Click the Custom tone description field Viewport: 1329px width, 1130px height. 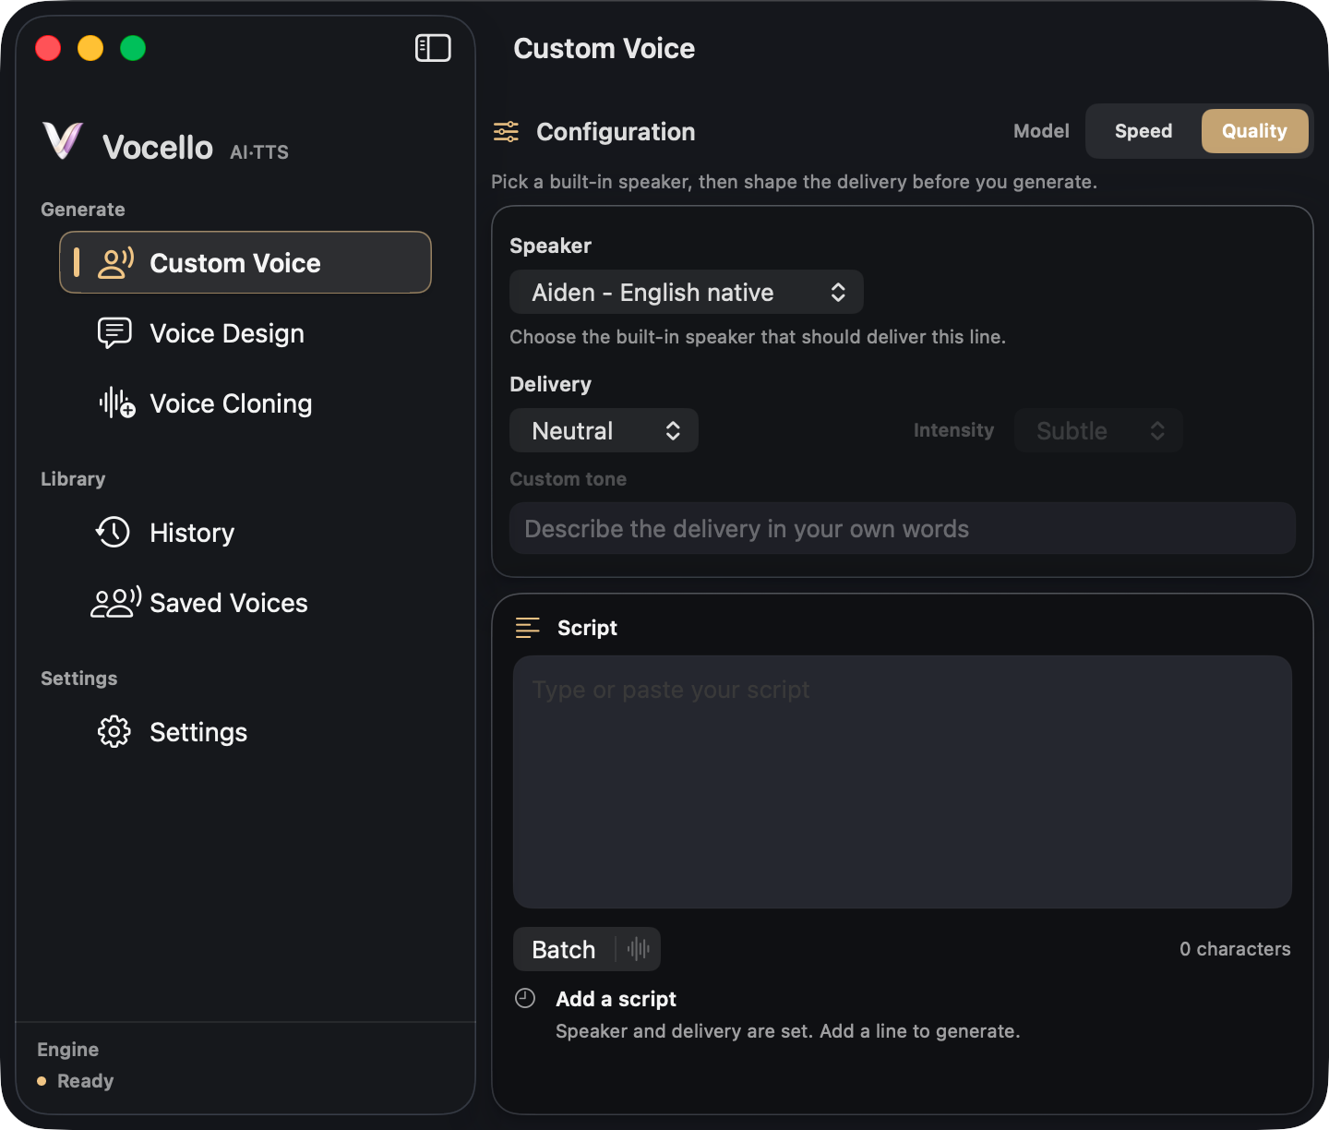[903, 528]
